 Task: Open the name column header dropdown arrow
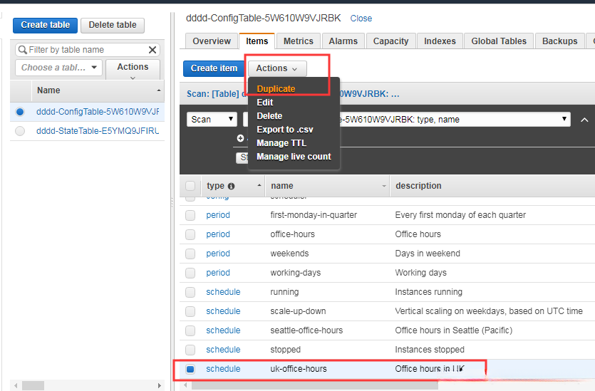pyautogui.click(x=383, y=186)
